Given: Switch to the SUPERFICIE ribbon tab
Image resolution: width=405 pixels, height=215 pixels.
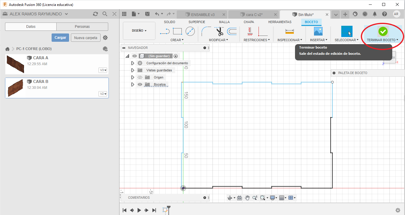Looking at the screenshot, I should (197, 22).
